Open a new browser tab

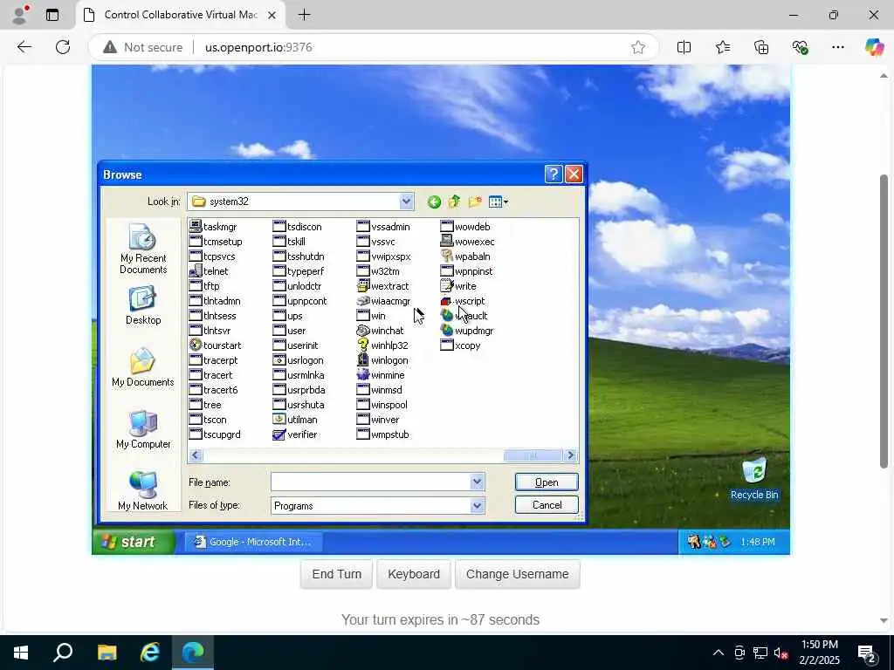coord(305,15)
